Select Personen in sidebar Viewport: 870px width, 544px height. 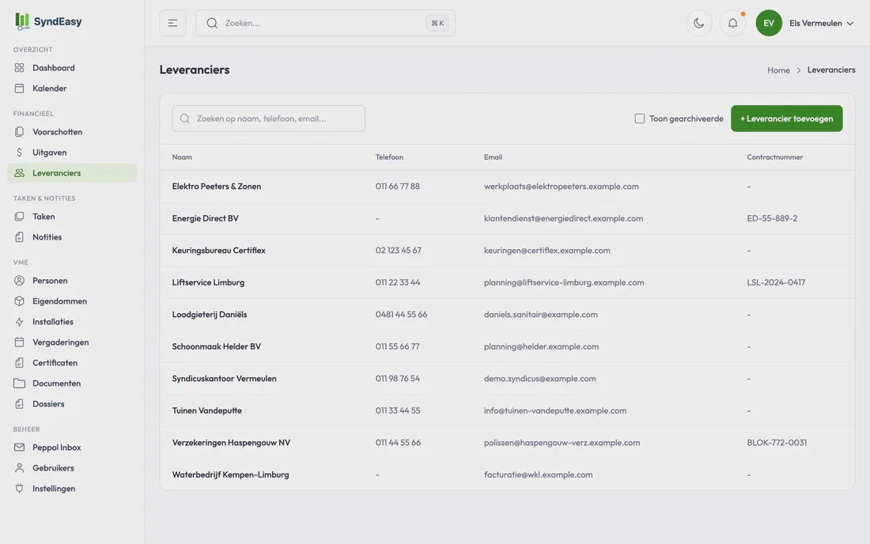[x=72, y=281]
